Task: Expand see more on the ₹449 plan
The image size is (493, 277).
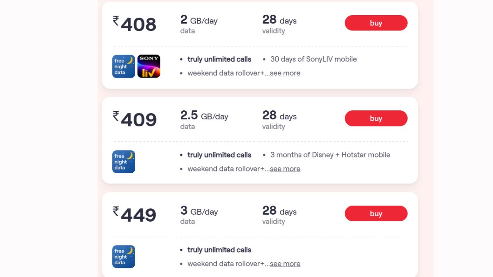Action: tap(285, 263)
